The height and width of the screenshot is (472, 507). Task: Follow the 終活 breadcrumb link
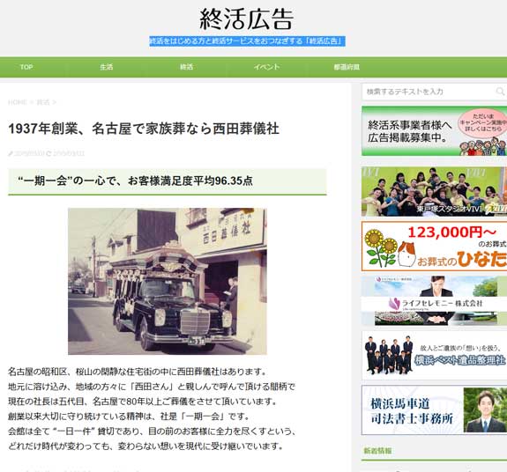(43, 102)
